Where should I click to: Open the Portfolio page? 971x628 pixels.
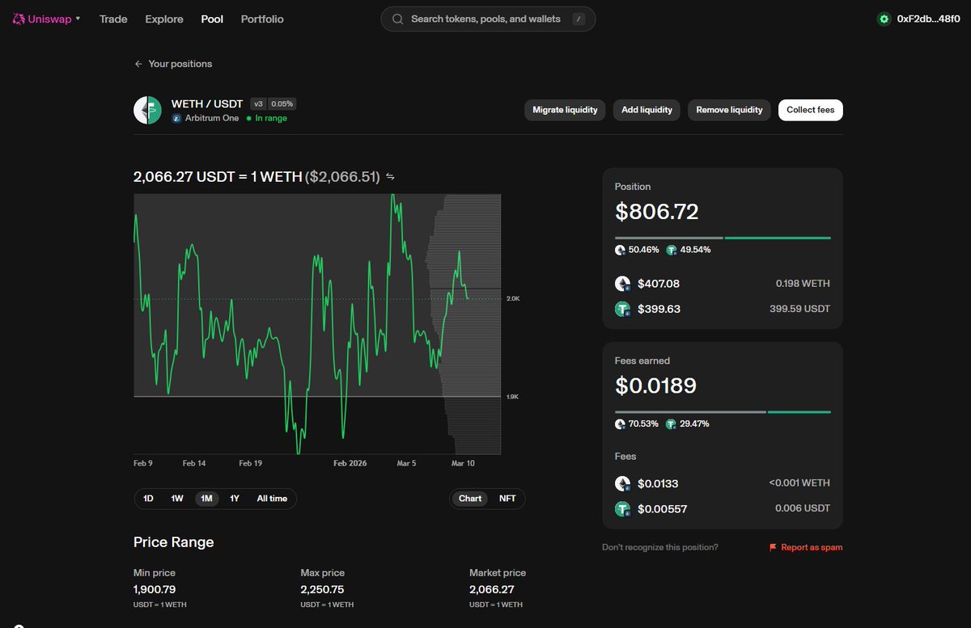[262, 19]
